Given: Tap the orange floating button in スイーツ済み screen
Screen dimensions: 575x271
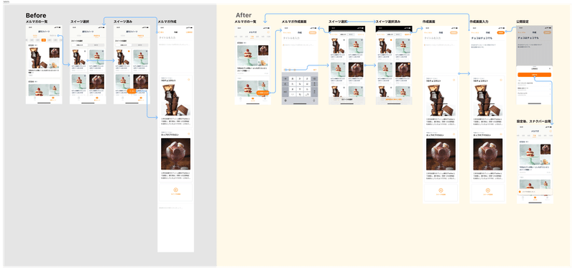Looking at the screenshot, I should click(x=132, y=91).
